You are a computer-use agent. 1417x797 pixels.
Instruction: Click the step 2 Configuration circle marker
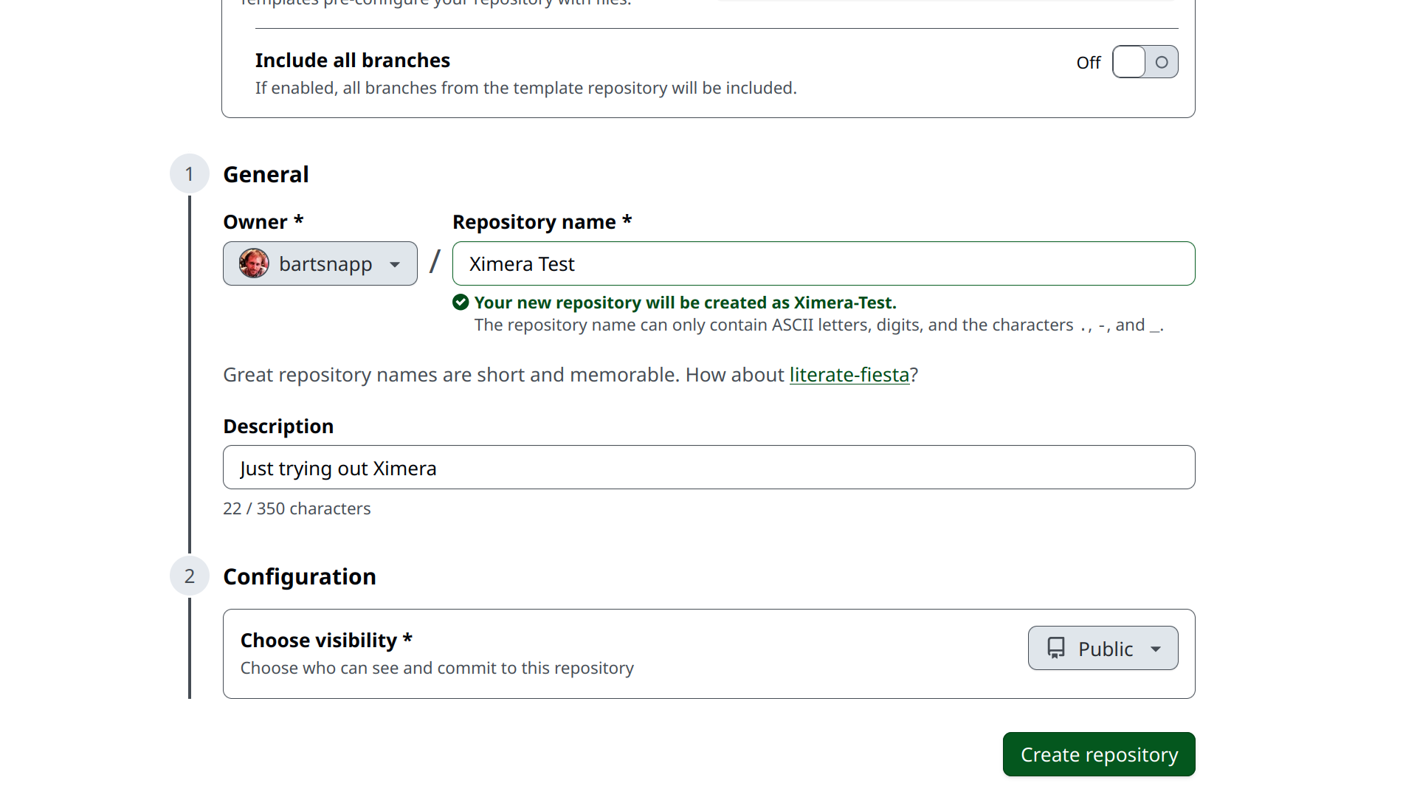click(190, 576)
